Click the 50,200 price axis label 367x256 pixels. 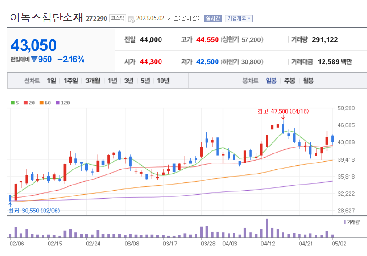pyautogui.click(x=346, y=108)
